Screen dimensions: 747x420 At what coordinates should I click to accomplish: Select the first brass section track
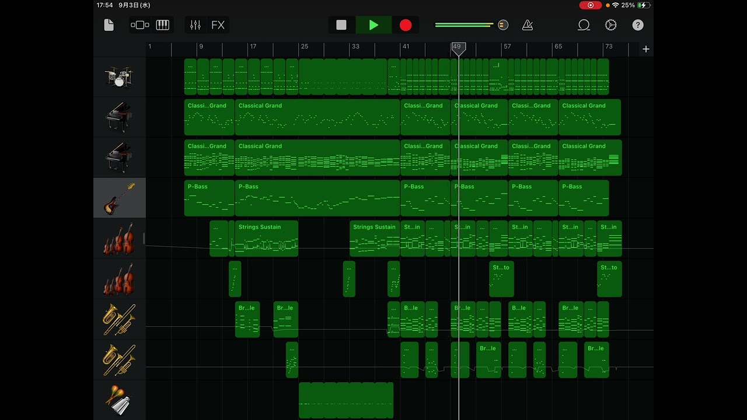119,320
